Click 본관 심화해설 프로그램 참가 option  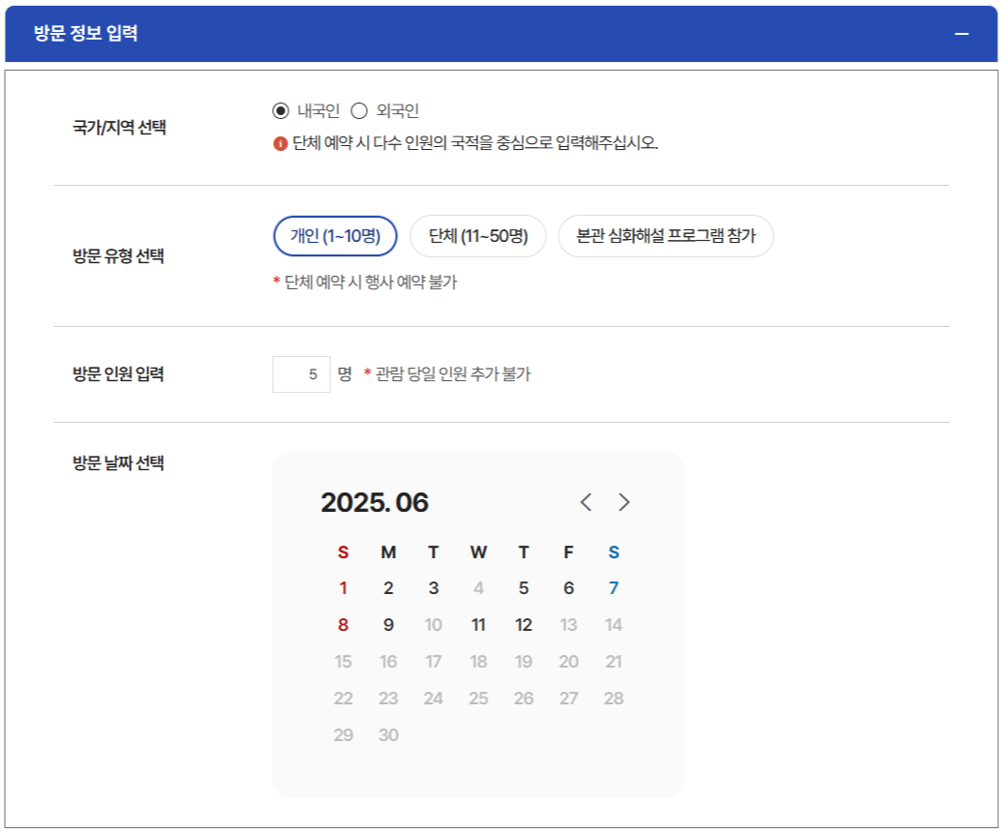coord(666,235)
